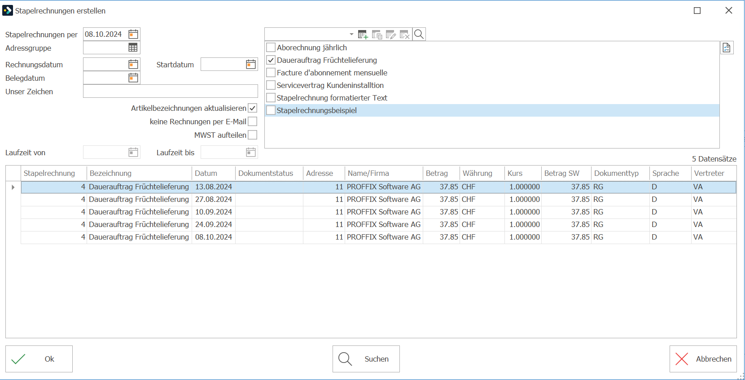Check Aborechnung jährlich
The height and width of the screenshot is (380, 745).
[271, 47]
